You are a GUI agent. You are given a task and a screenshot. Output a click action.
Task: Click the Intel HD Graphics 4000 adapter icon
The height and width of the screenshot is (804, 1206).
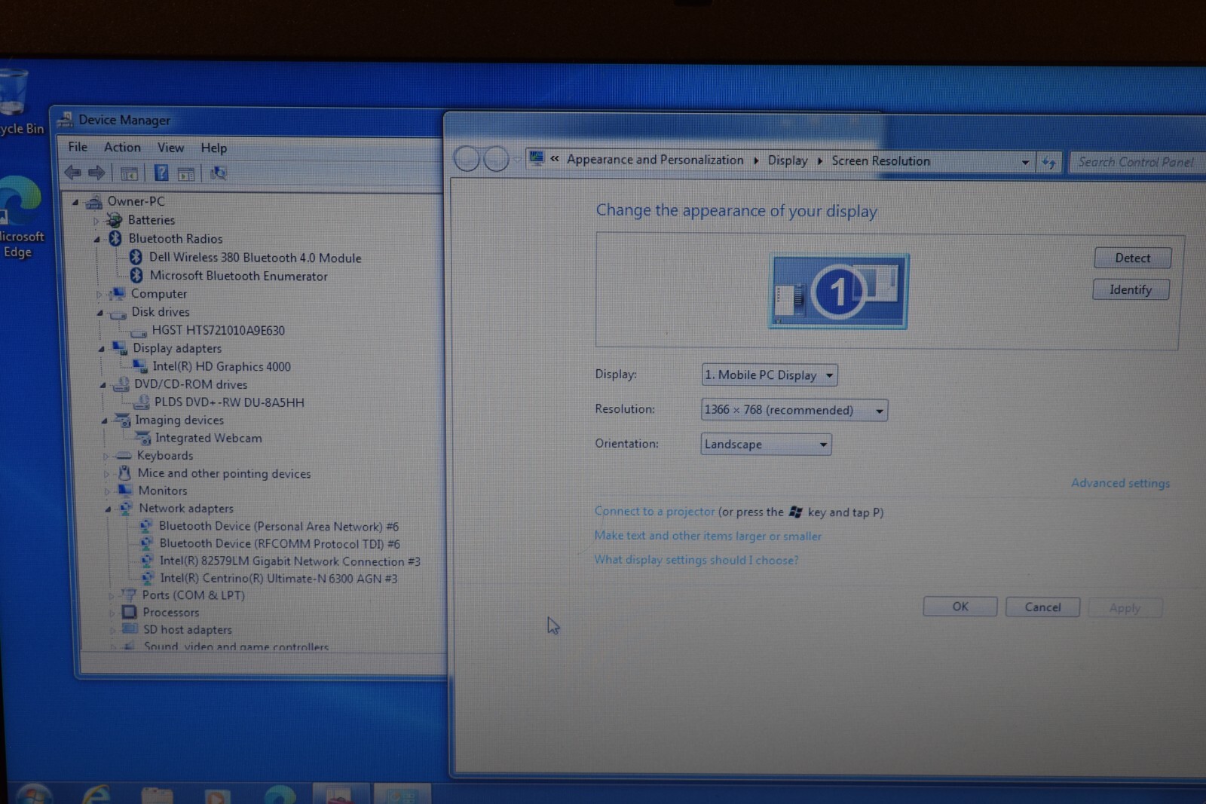pos(139,366)
